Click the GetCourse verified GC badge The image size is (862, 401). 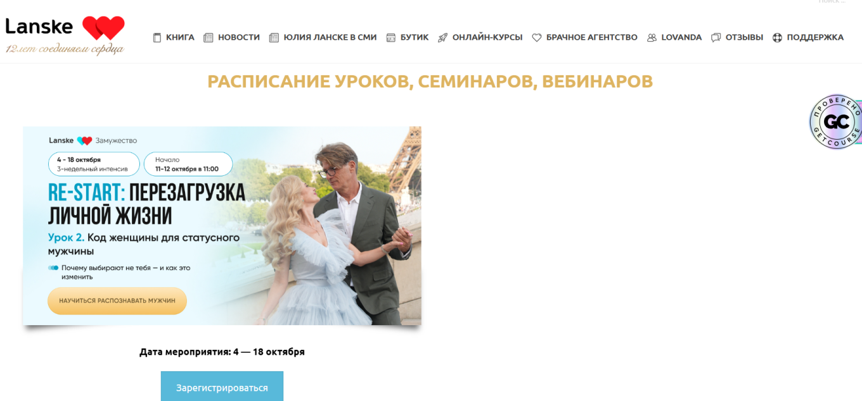tap(836, 122)
